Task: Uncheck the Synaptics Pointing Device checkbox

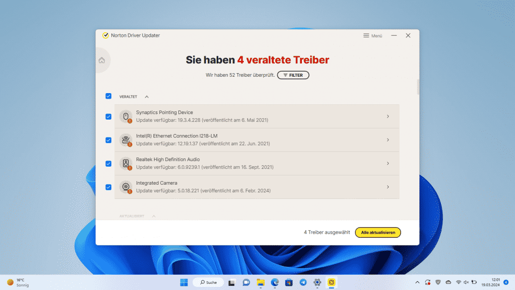Action: [108, 117]
